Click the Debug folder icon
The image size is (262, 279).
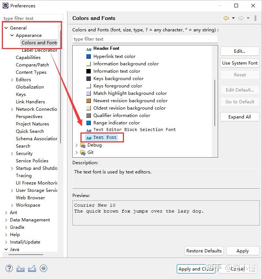(x=83, y=145)
